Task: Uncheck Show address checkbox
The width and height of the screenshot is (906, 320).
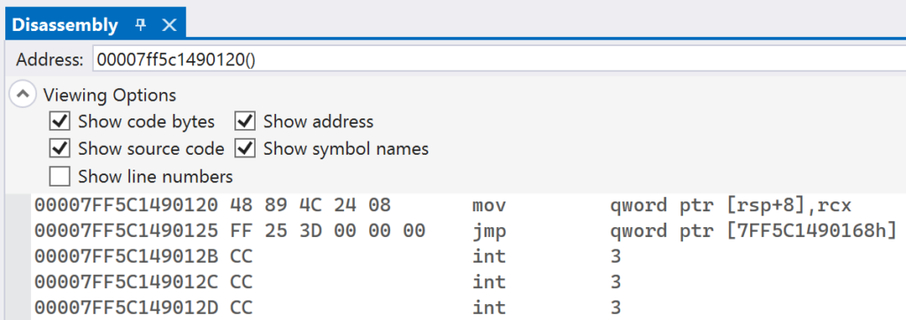Action: click(245, 122)
